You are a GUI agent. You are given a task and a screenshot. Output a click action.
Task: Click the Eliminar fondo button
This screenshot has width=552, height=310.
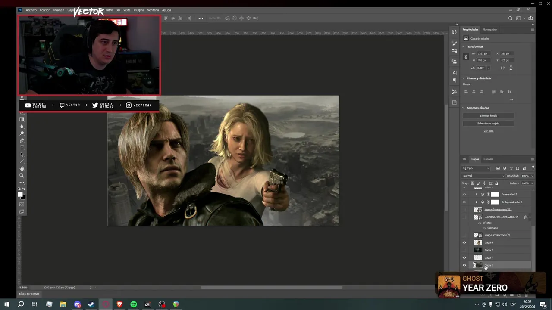[x=488, y=115]
